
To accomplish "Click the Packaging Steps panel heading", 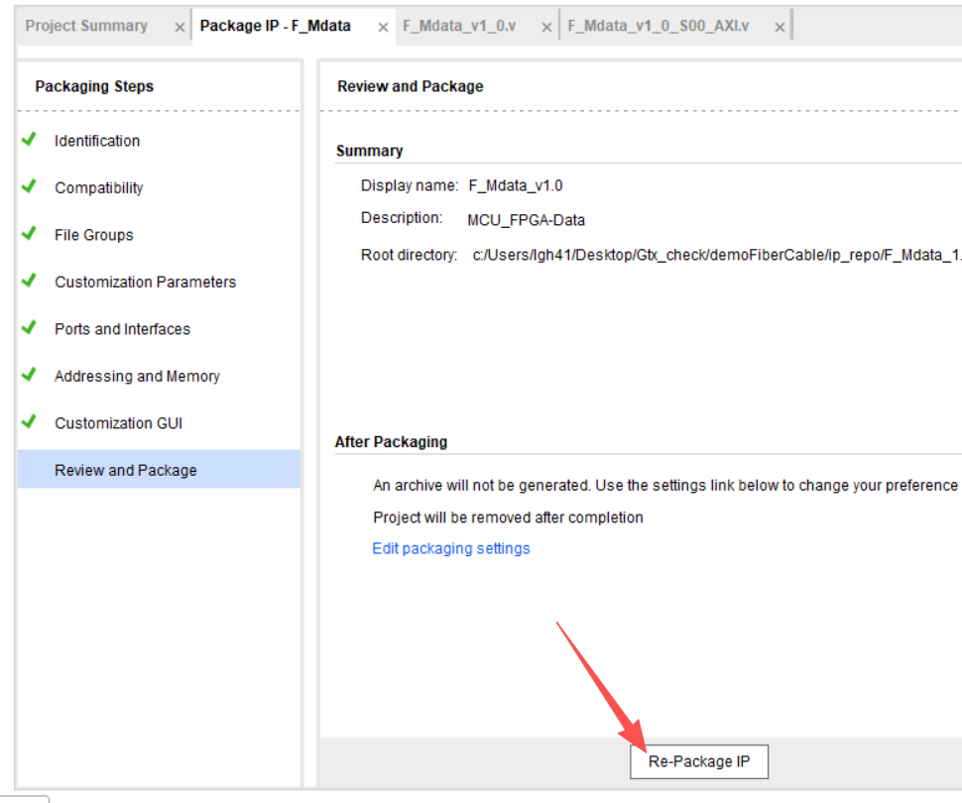I will coord(94,86).
